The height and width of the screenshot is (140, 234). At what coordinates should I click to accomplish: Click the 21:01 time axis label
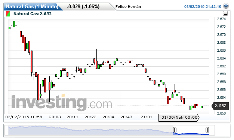coord(147,117)
